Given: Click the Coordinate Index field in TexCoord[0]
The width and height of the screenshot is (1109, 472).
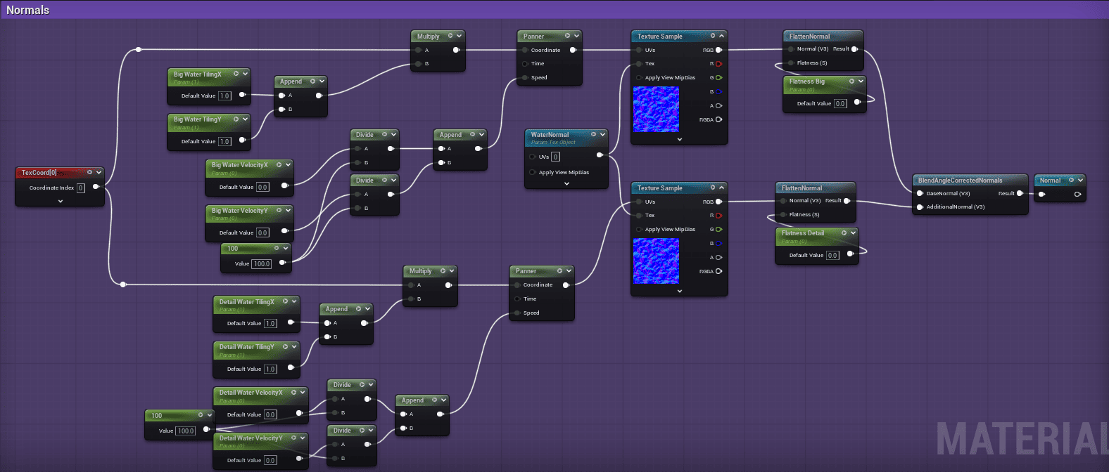Looking at the screenshot, I should [81, 188].
